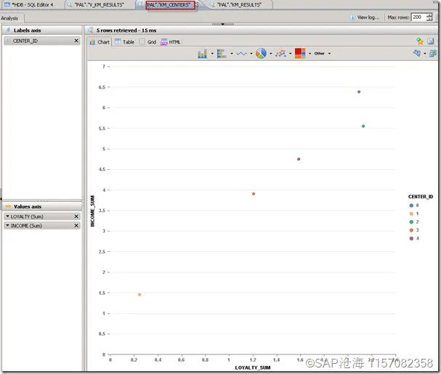Click the save floppy disk icon
The width and height of the screenshot is (441, 374).
click(x=431, y=41)
